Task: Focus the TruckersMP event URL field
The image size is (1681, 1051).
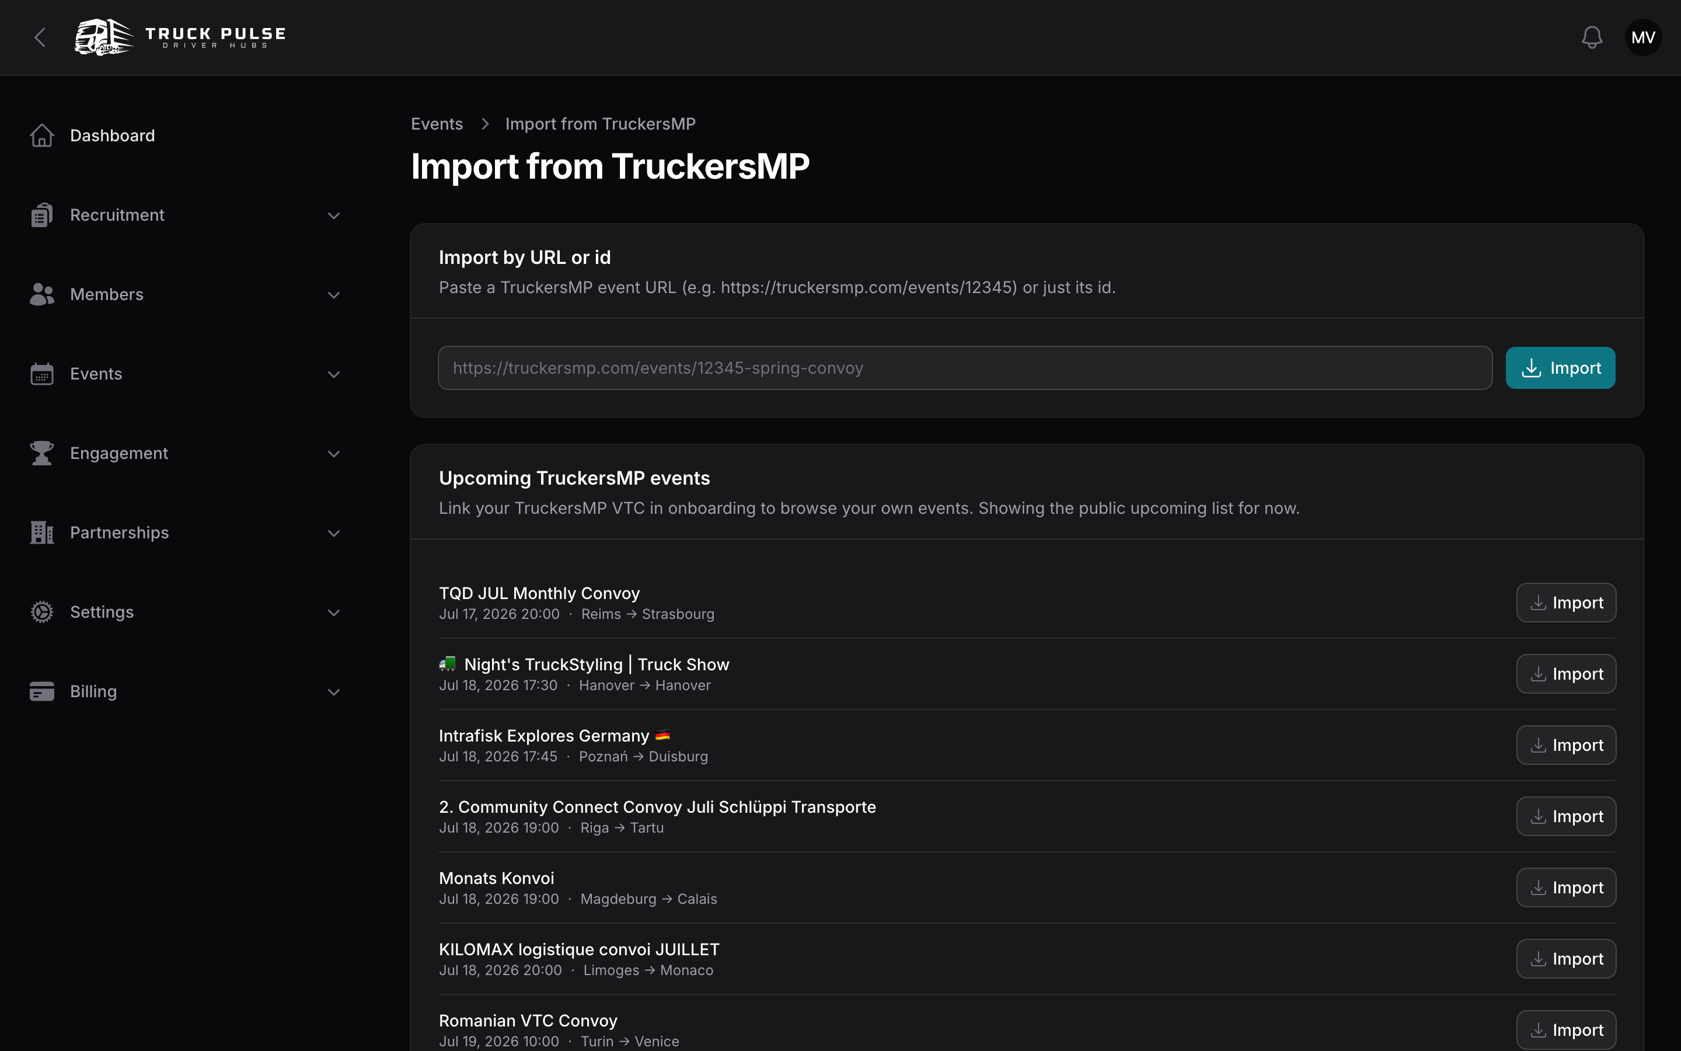Action: [965, 368]
